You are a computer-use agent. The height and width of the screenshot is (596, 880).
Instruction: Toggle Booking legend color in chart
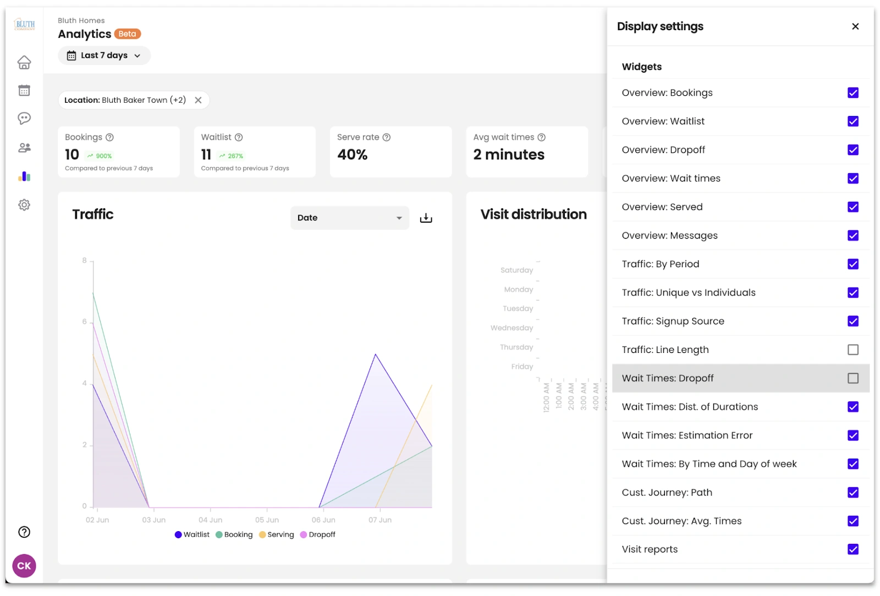(x=219, y=534)
